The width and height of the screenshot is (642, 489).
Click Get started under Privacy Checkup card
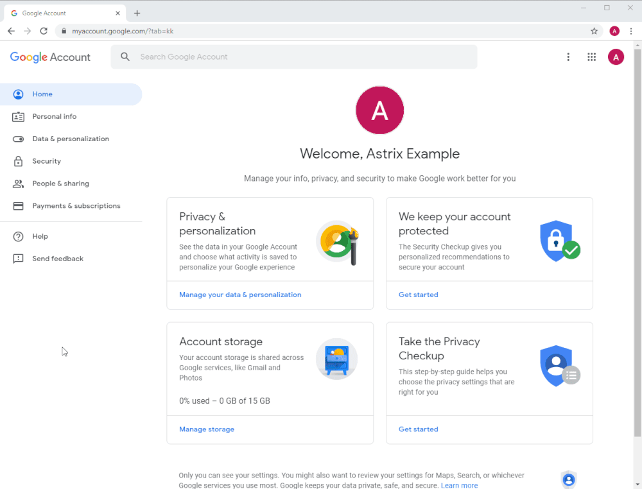click(418, 429)
